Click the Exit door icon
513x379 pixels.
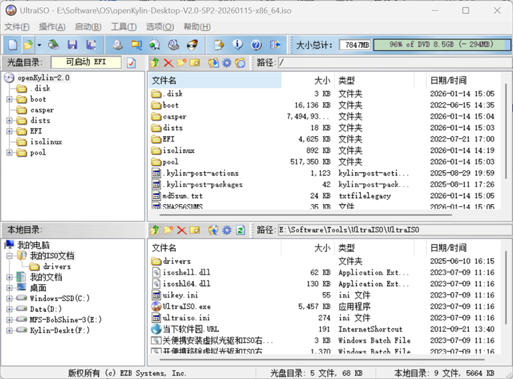pyautogui.click(x=274, y=45)
